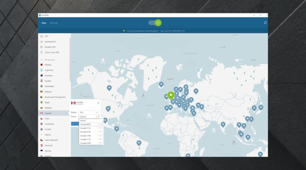Click the Double VPN padlock icon
Screen dimensions: 306x170
tap(41, 47)
